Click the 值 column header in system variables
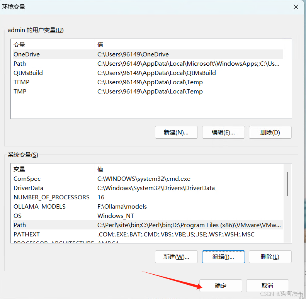Screen dimensions: 306x299 (x=189, y=169)
